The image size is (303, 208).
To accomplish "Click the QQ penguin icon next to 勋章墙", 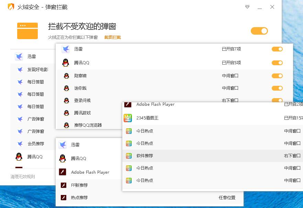I will pos(65,76).
